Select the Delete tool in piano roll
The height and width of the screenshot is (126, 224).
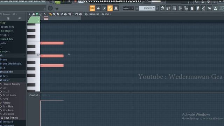(62, 14)
